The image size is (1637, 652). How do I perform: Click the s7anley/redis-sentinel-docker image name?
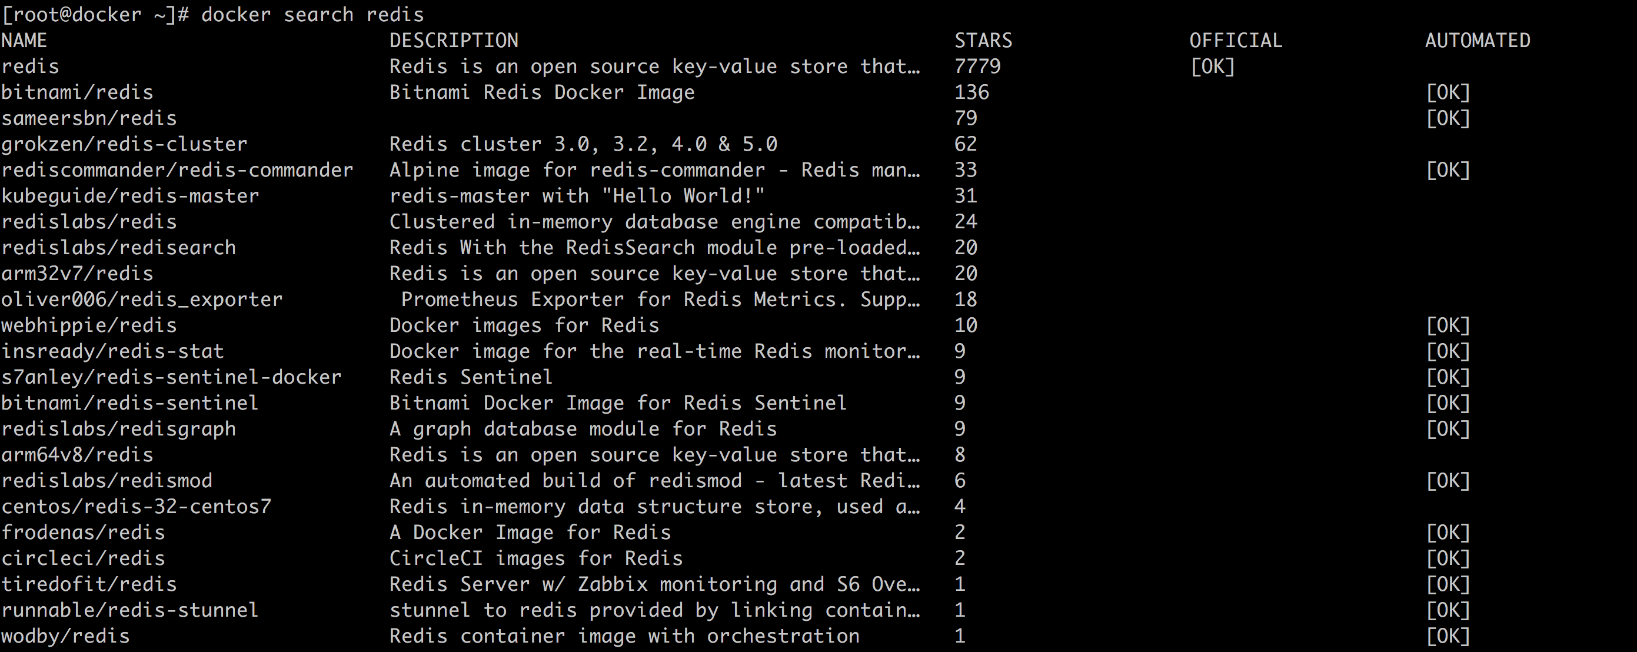[171, 377]
